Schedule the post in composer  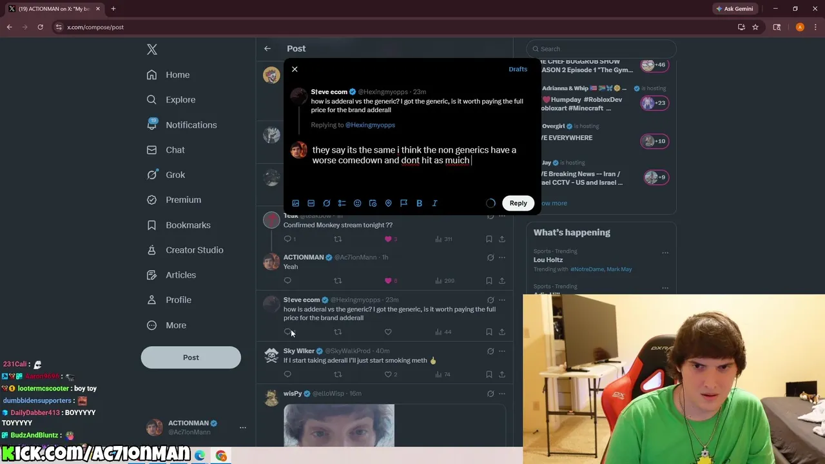(373, 203)
